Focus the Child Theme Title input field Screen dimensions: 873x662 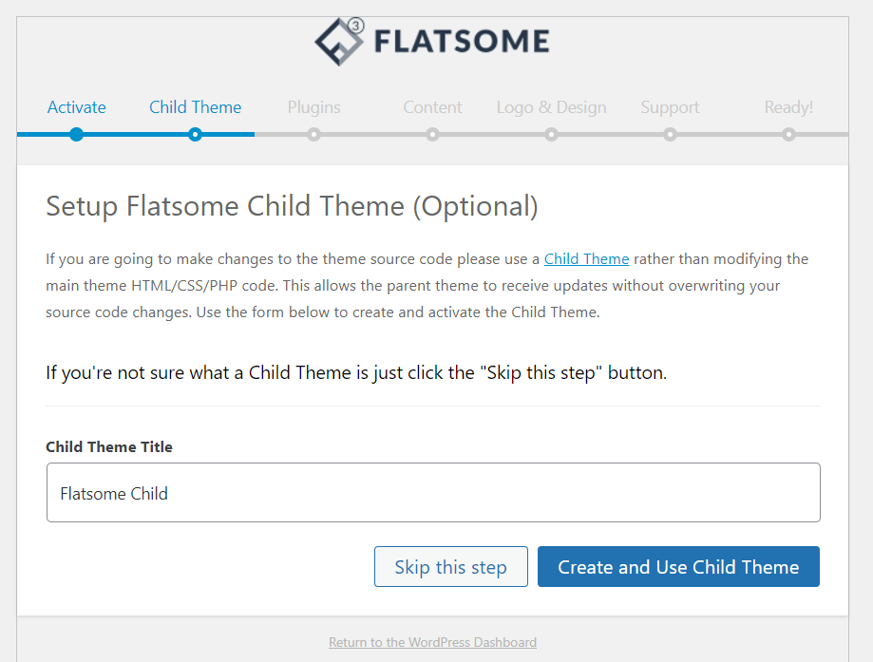(433, 492)
